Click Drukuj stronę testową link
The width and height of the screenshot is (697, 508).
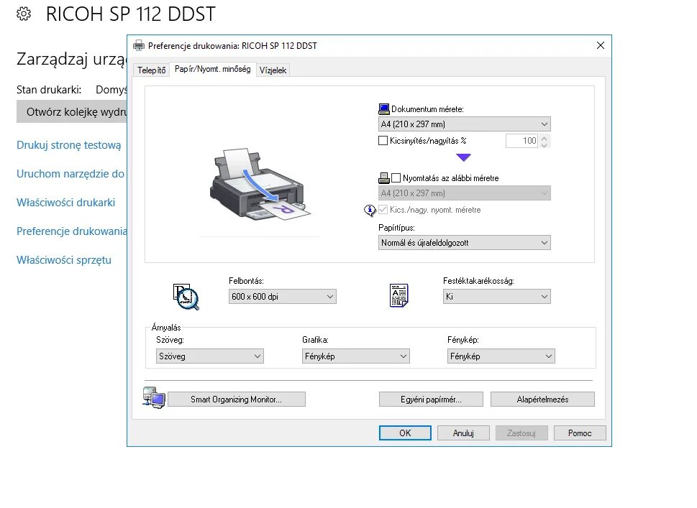(68, 145)
